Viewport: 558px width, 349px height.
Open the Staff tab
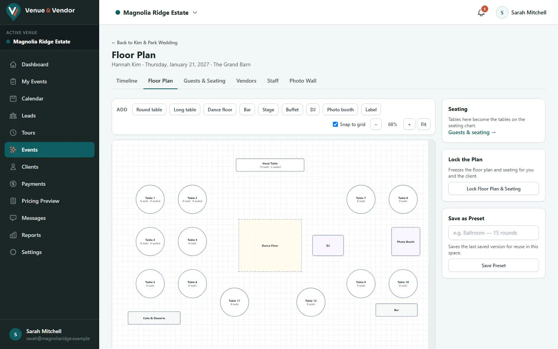[x=273, y=81]
